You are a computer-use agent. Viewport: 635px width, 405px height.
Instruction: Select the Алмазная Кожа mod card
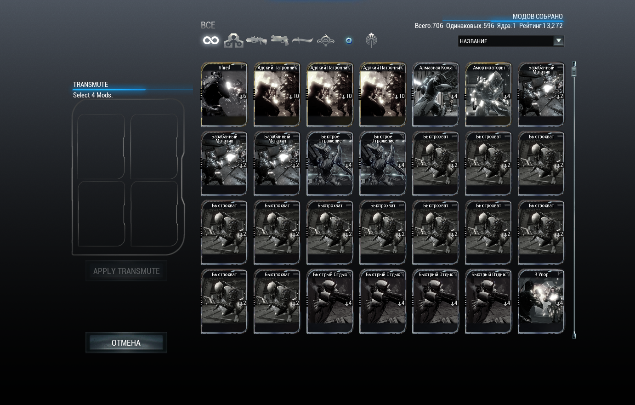pyautogui.click(x=436, y=95)
